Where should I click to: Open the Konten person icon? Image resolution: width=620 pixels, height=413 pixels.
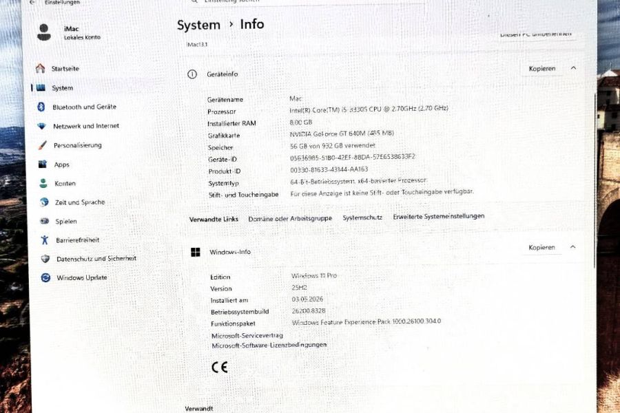pyautogui.click(x=43, y=183)
